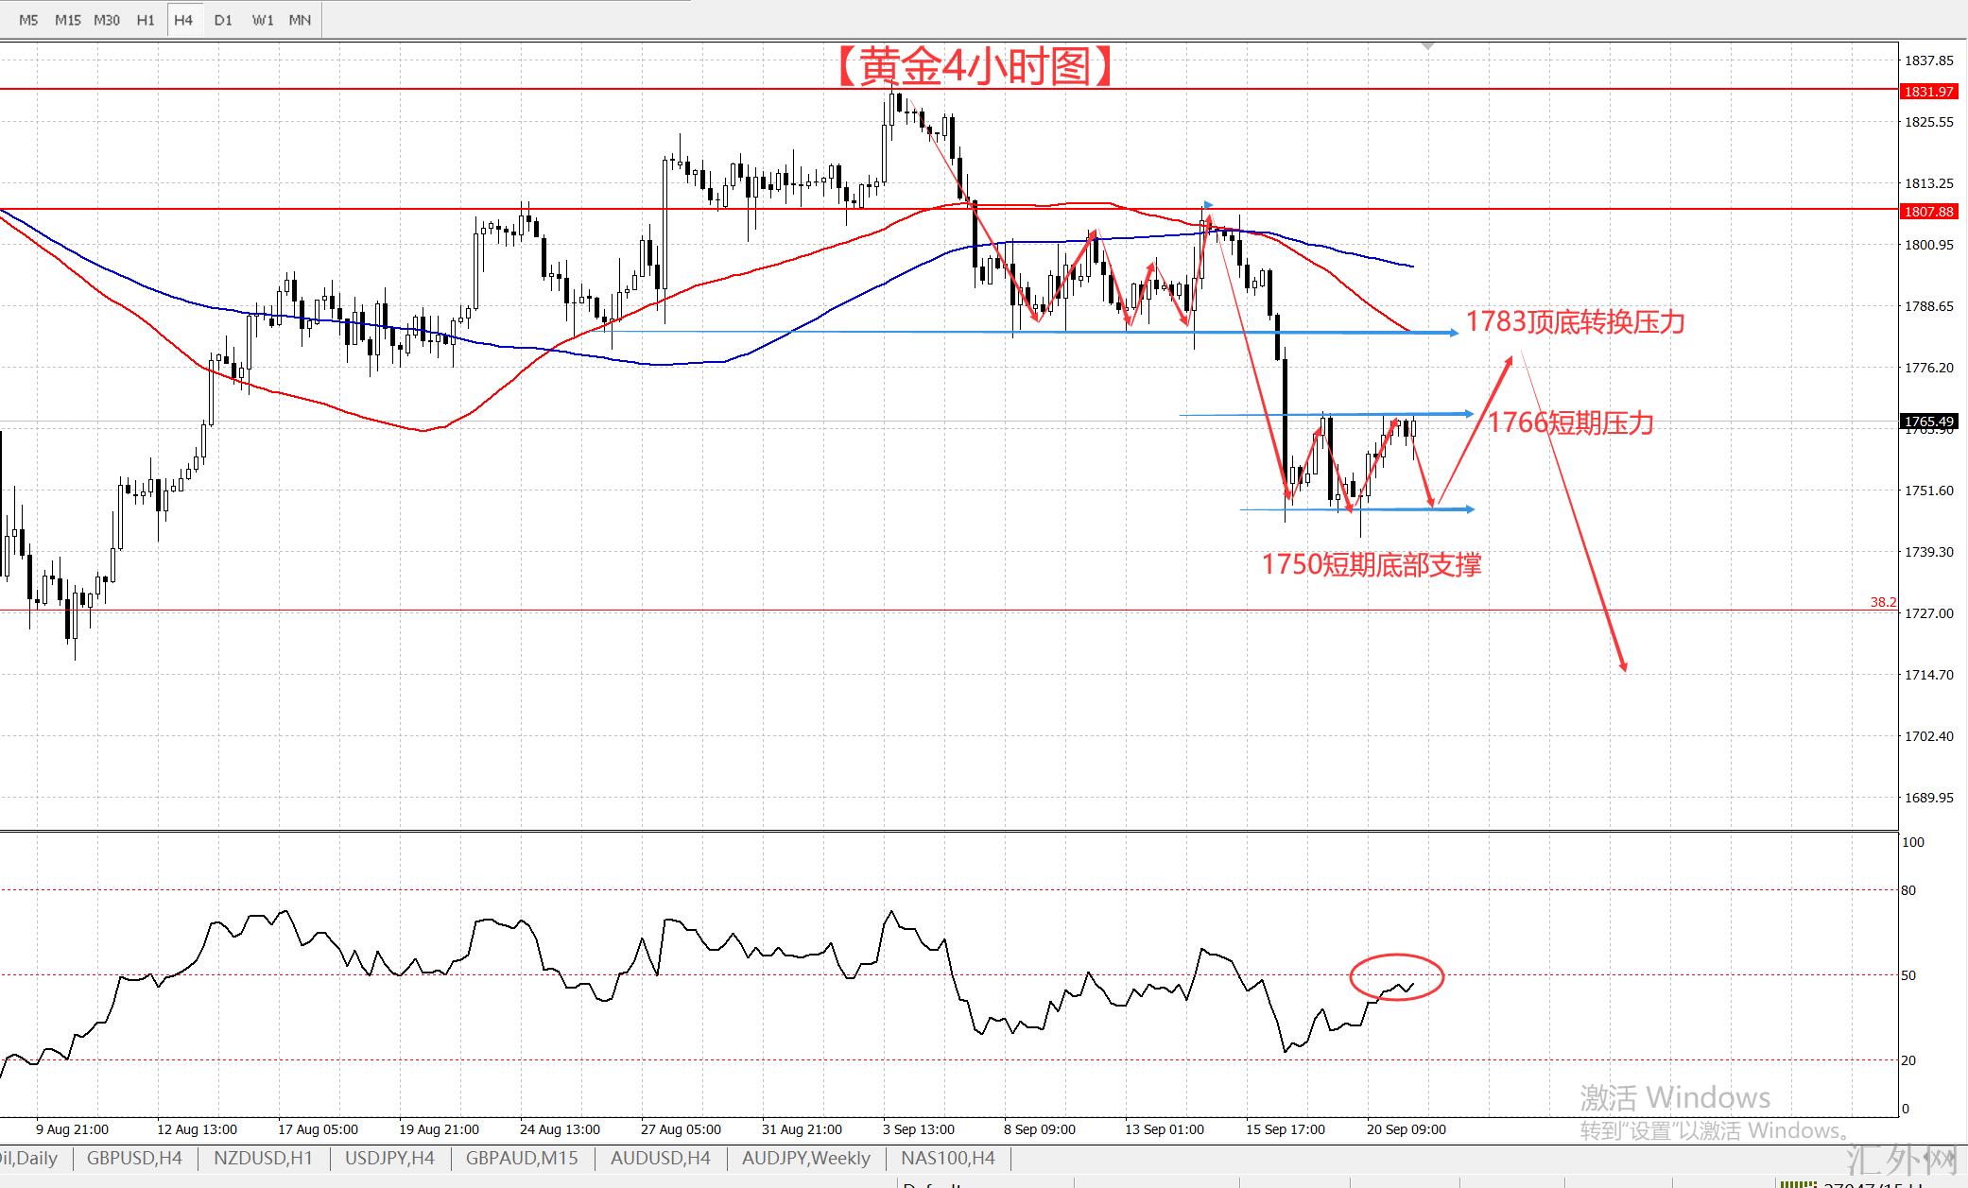Image resolution: width=1968 pixels, height=1188 pixels.
Task: Switch to NAS100,H4 chart tab
Action: point(947,1158)
